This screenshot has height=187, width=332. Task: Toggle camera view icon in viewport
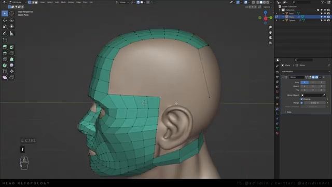pyautogui.click(x=270, y=38)
